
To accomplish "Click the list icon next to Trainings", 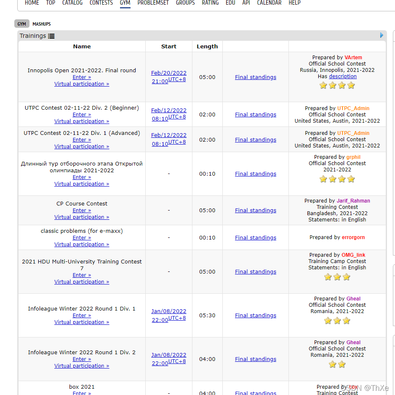I will [51, 36].
